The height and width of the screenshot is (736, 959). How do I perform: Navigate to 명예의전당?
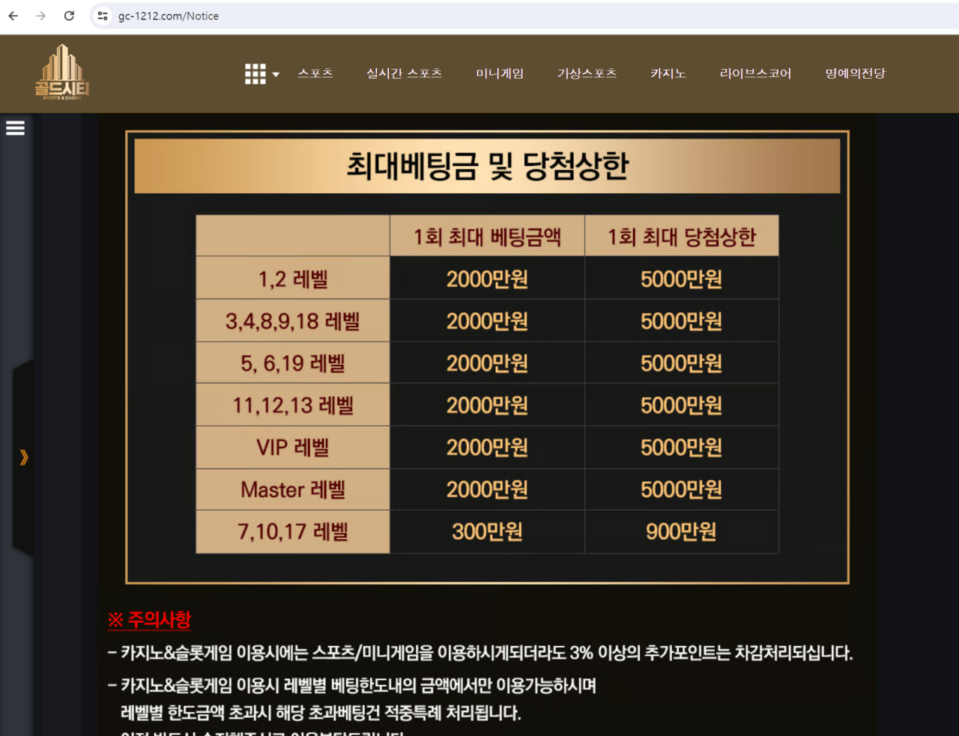coord(855,73)
